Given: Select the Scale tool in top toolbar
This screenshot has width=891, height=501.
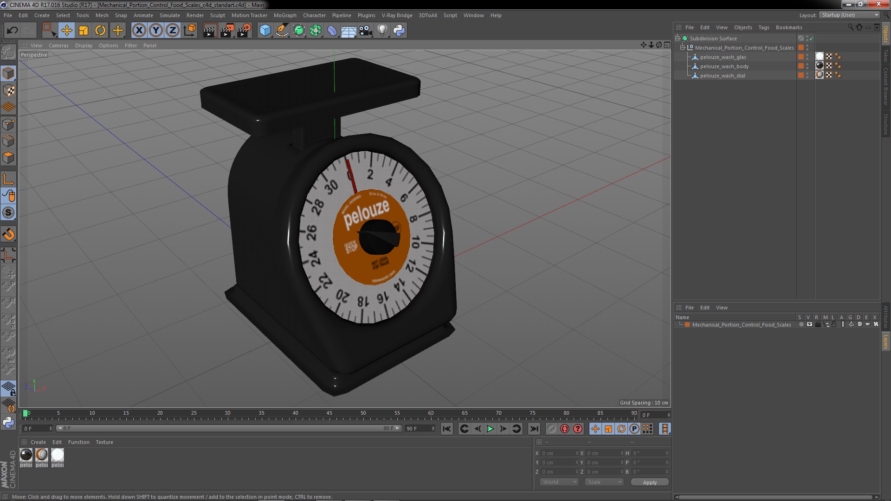Looking at the screenshot, I should 84,31.
